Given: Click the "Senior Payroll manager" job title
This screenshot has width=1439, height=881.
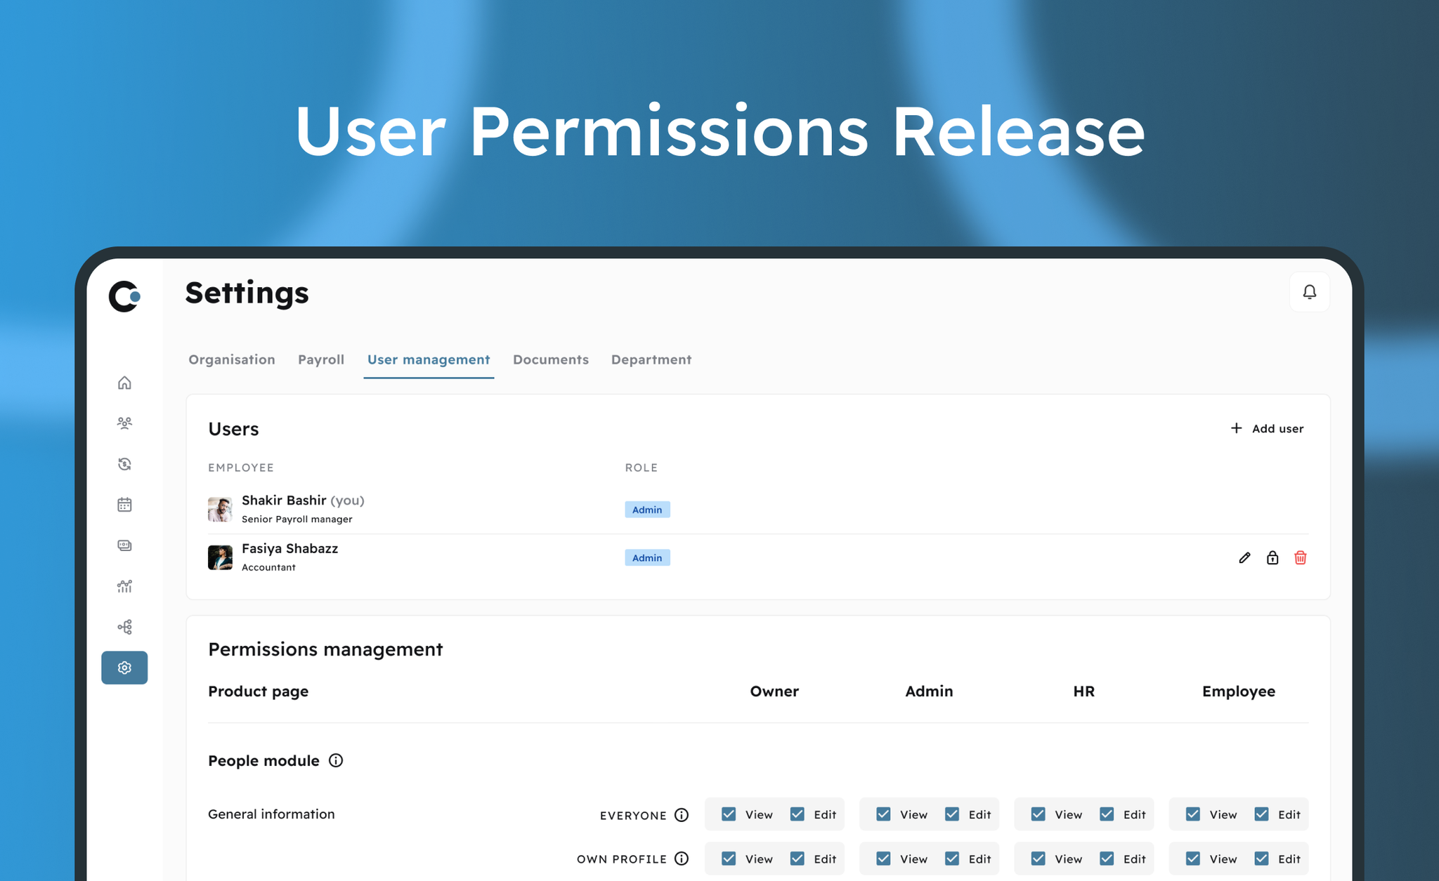Looking at the screenshot, I should click(x=297, y=519).
